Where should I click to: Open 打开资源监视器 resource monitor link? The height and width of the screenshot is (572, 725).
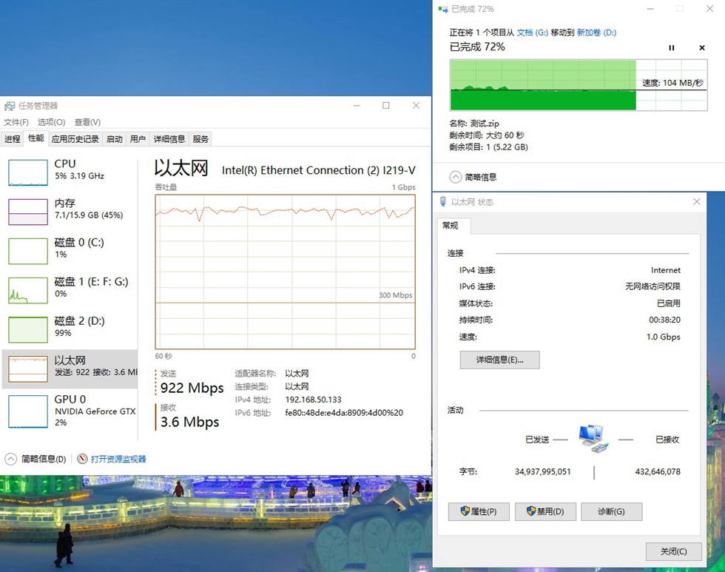coord(118,458)
